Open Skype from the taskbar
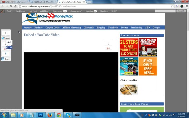Screen dimensions: 189x118 click(x=68, y=115)
